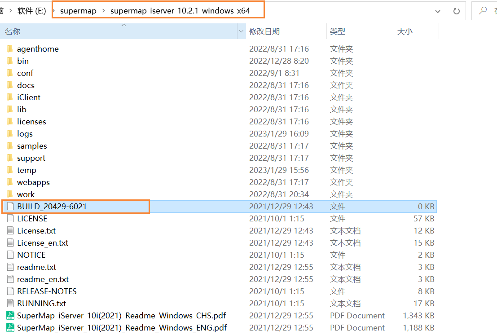Click the RUNNING.txt document icon
The image size is (497, 335).
click(10, 303)
